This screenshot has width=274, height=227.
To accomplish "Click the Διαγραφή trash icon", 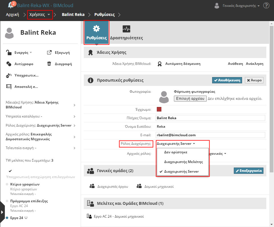I will [49, 64].
